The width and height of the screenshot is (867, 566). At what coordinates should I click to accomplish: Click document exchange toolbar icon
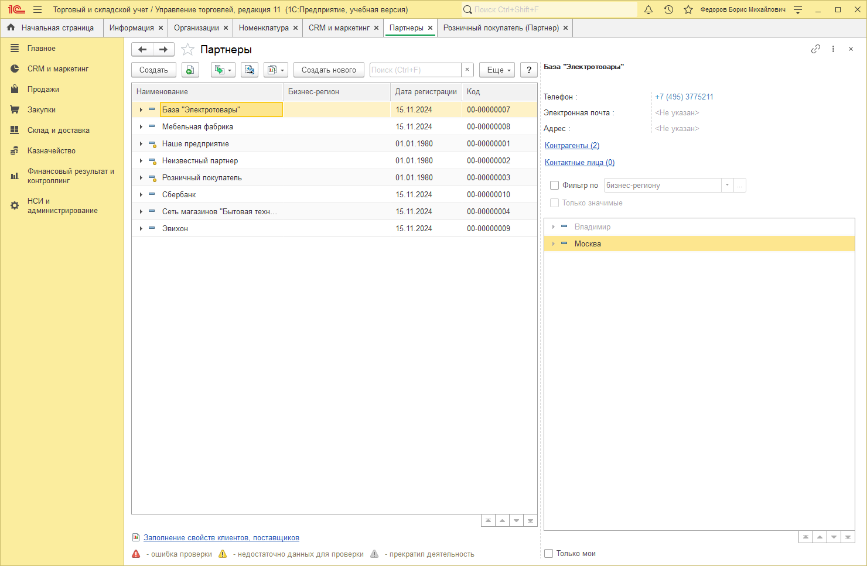250,70
